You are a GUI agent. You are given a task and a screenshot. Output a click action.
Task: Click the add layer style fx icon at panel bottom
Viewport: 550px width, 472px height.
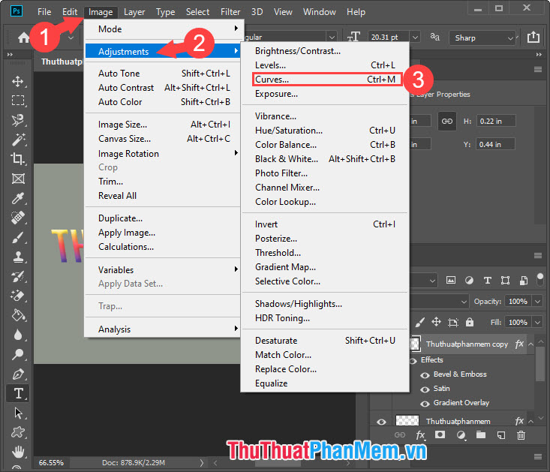420,435
